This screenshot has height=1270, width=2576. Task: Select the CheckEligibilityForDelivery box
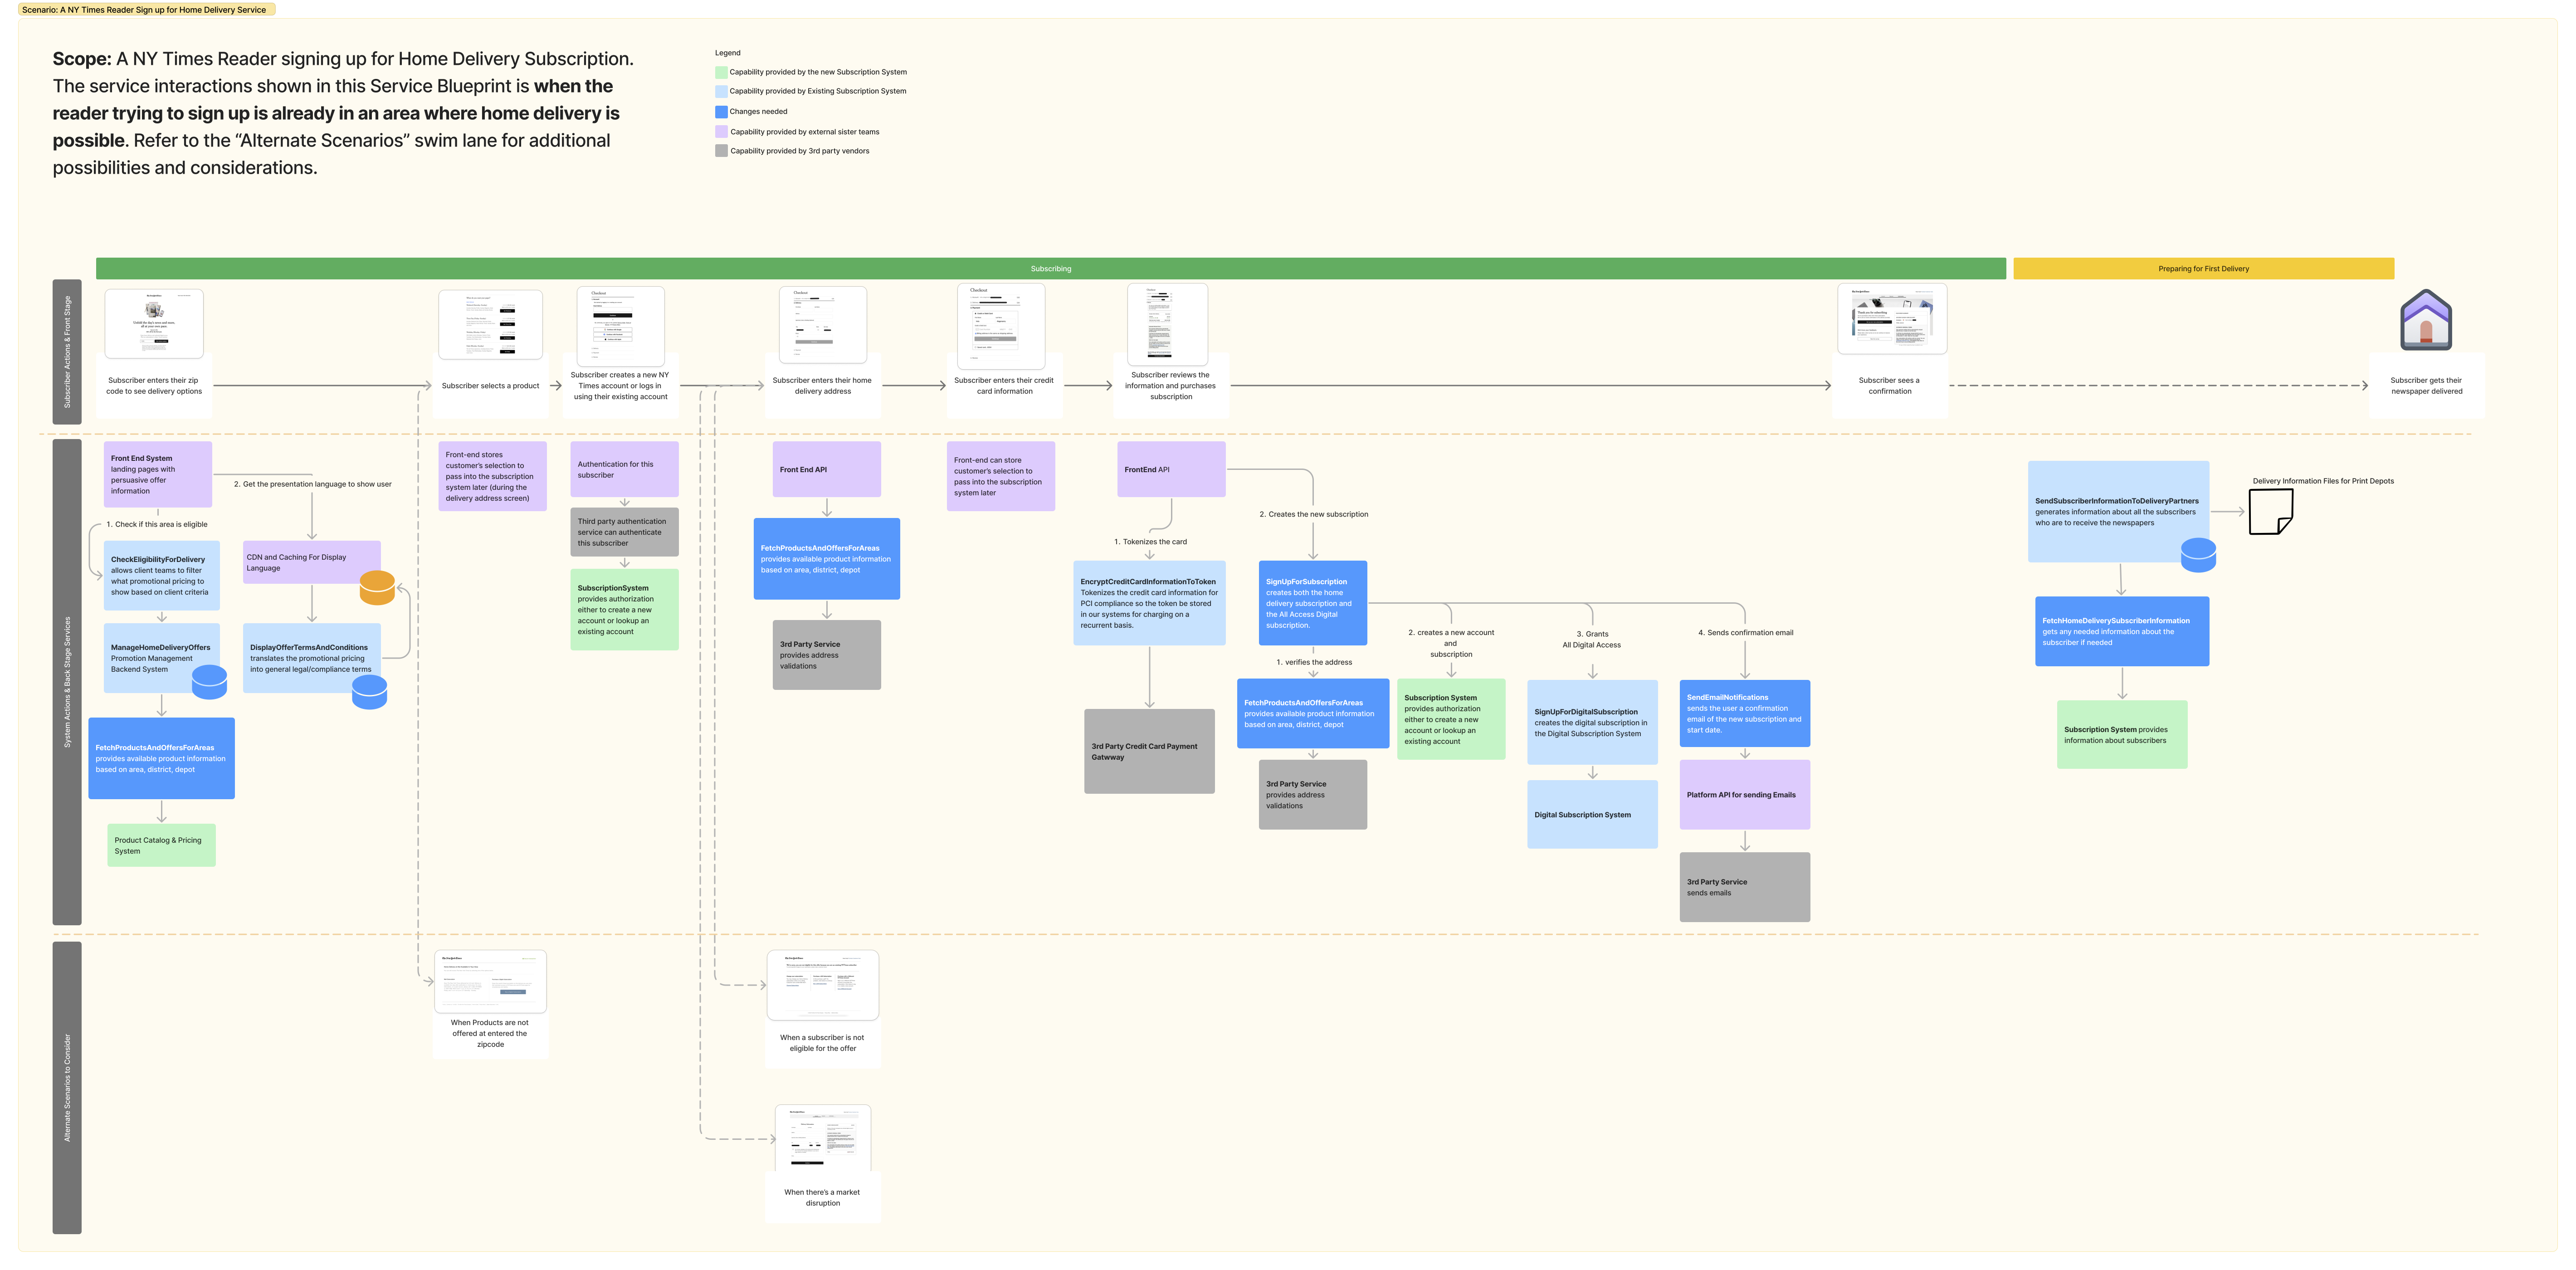click(x=162, y=576)
